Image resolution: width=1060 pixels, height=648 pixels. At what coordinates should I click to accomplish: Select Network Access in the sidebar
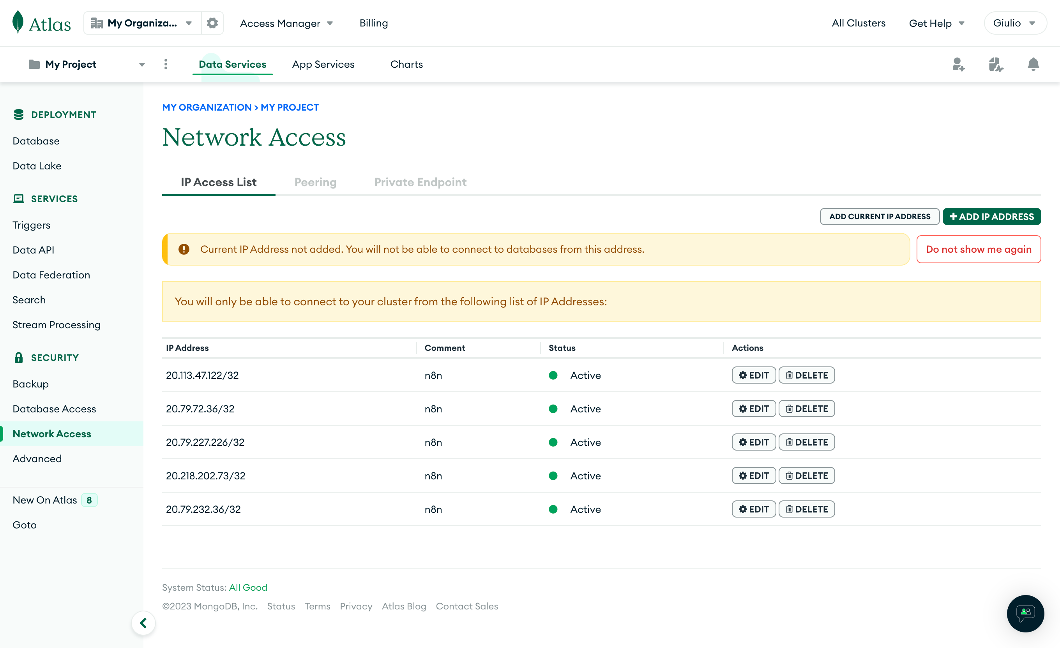51,433
